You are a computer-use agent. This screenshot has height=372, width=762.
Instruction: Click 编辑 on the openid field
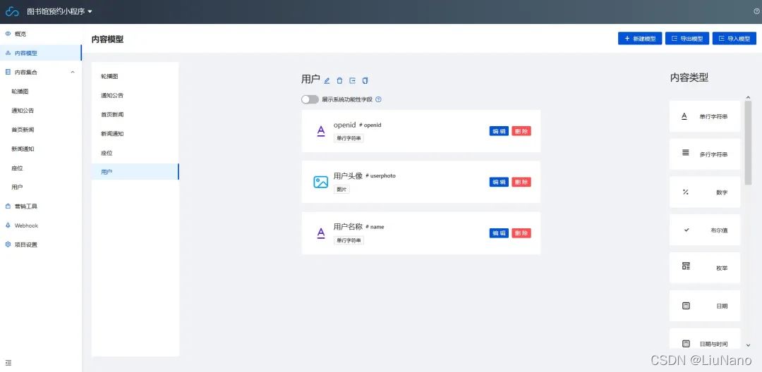(x=499, y=131)
